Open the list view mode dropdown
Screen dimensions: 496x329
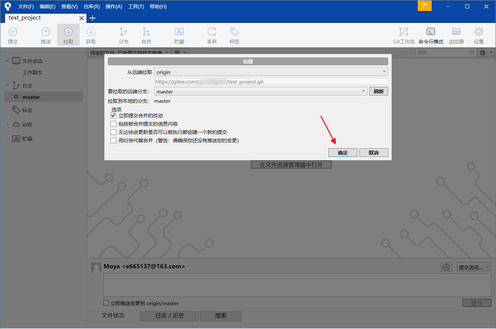point(181,52)
